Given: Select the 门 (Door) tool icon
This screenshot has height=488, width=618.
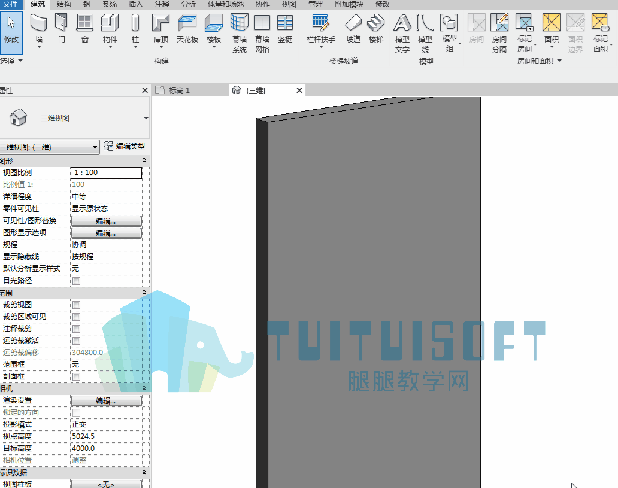Looking at the screenshot, I should pos(62,23).
